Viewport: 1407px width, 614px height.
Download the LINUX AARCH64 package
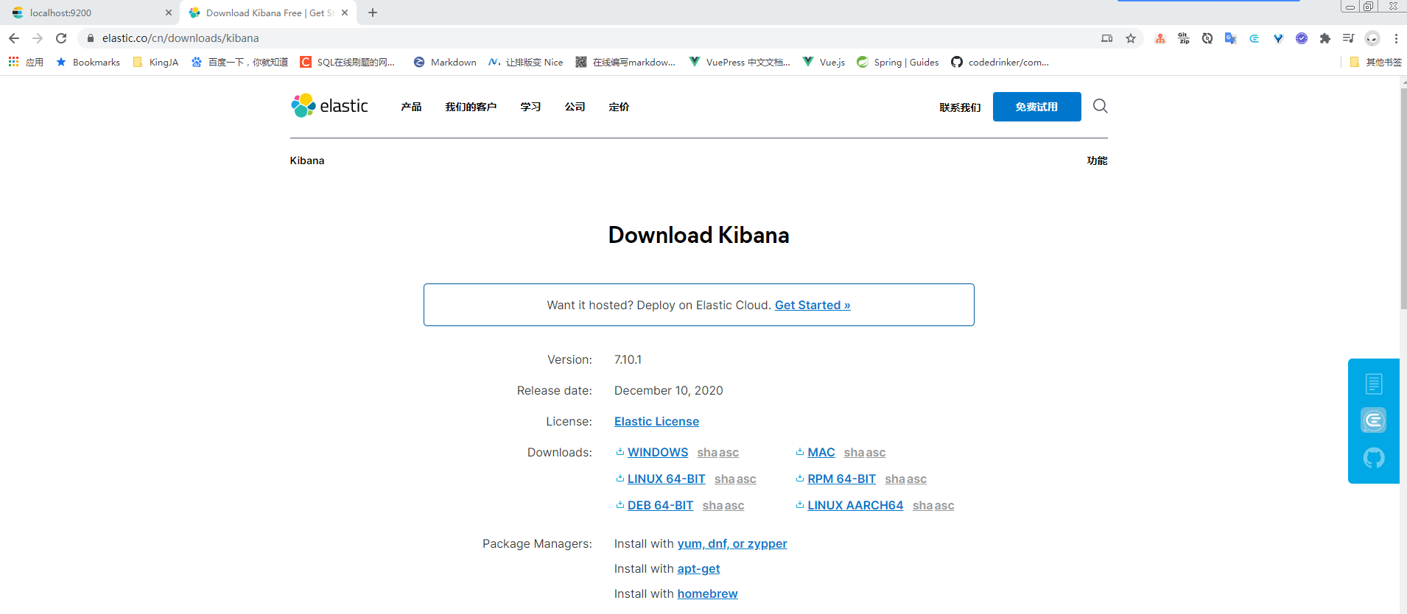coord(855,505)
